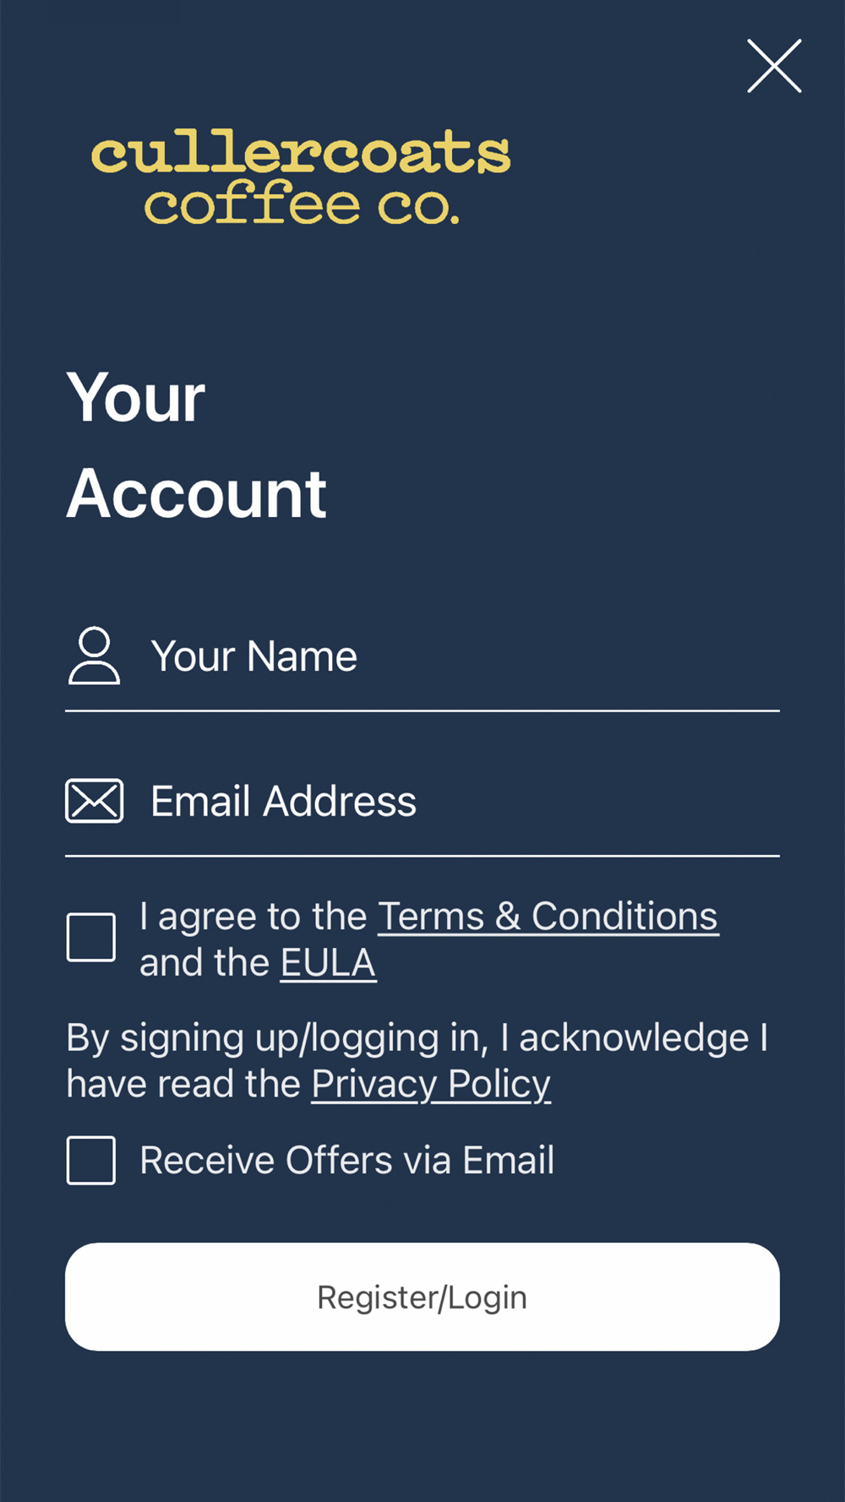Tick the Terms & Conditions agreement checkbox
845x1502 pixels.
pos(91,937)
